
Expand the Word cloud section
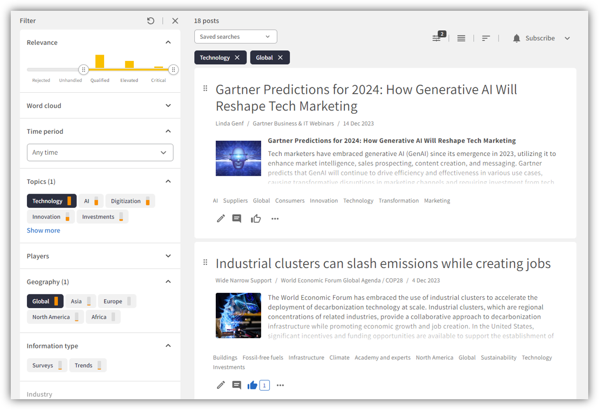point(168,106)
